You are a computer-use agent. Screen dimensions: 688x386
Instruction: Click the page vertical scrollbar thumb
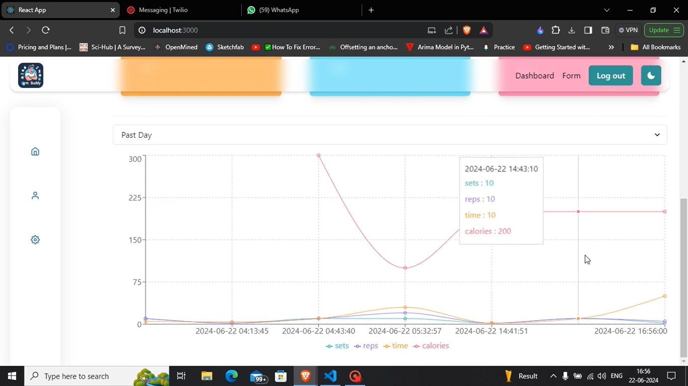point(683,277)
